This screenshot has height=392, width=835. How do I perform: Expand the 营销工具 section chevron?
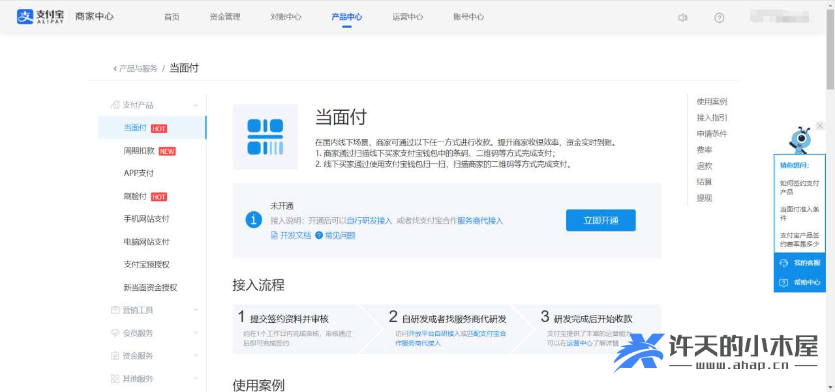196,310
